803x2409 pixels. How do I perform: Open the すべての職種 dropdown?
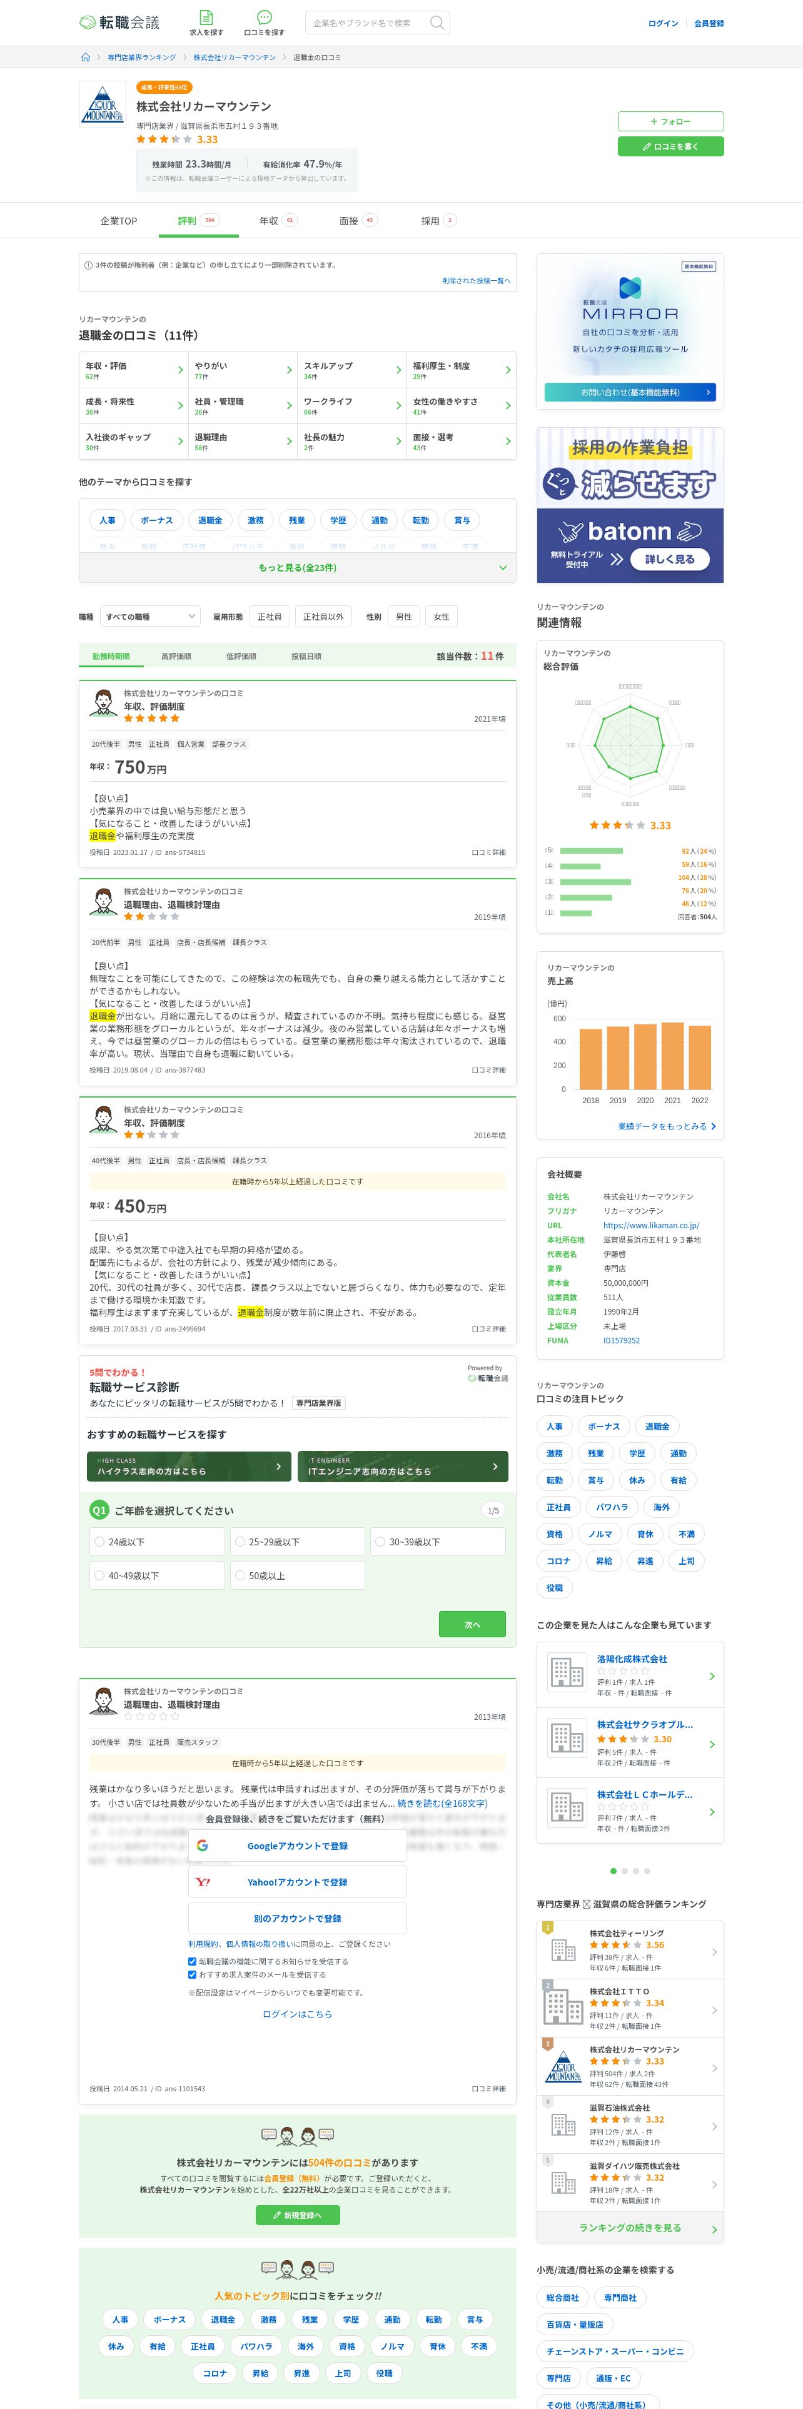tap(149, 617)
